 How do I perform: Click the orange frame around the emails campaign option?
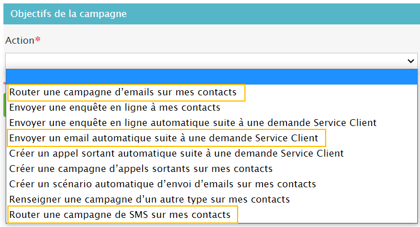click(245, 92)
